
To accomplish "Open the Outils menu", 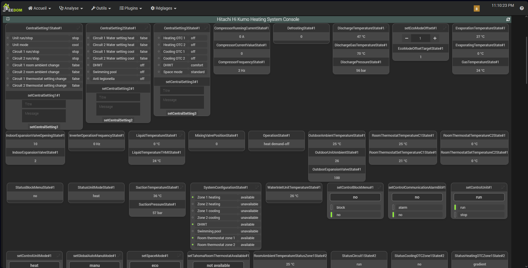I will (x=101, y=8).
